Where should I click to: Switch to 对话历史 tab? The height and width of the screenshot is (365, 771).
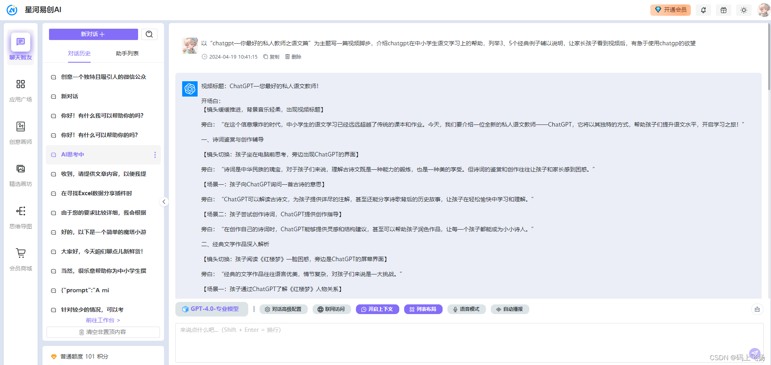[x=79, y=53]
